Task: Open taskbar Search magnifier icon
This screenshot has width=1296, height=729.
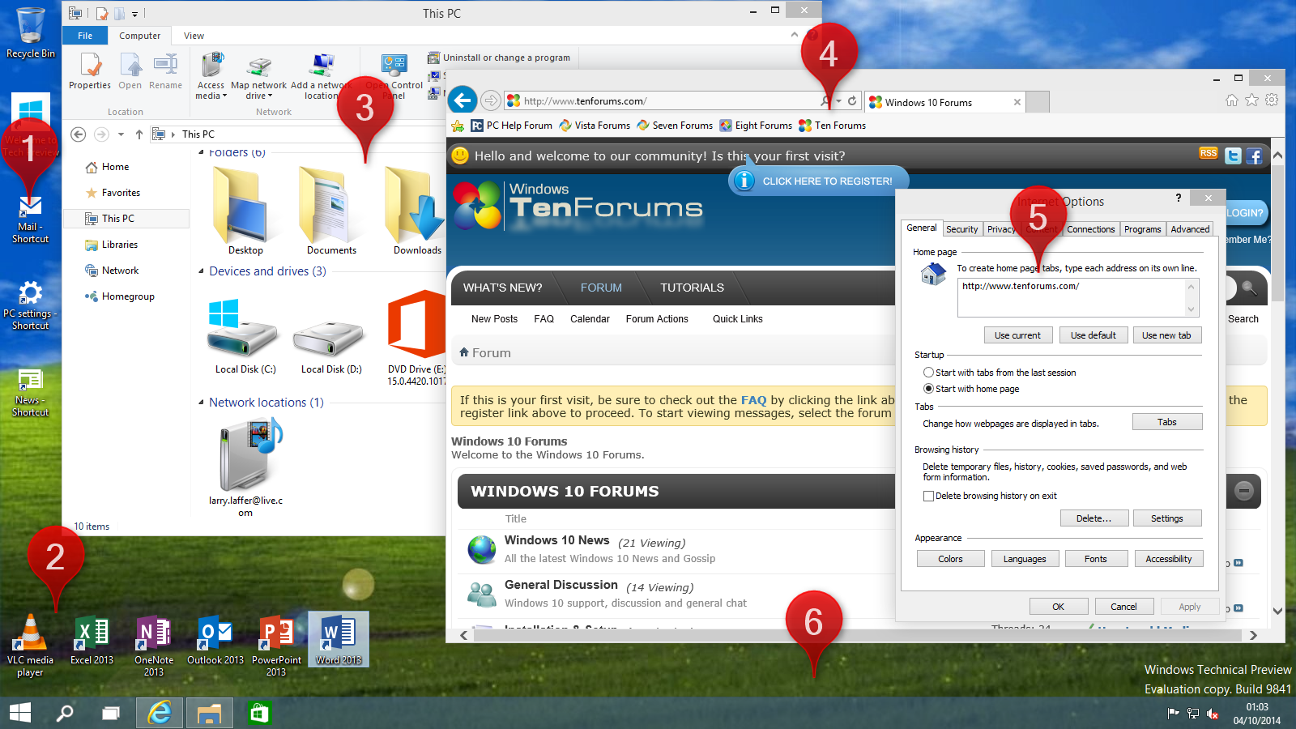Action: 65,713
